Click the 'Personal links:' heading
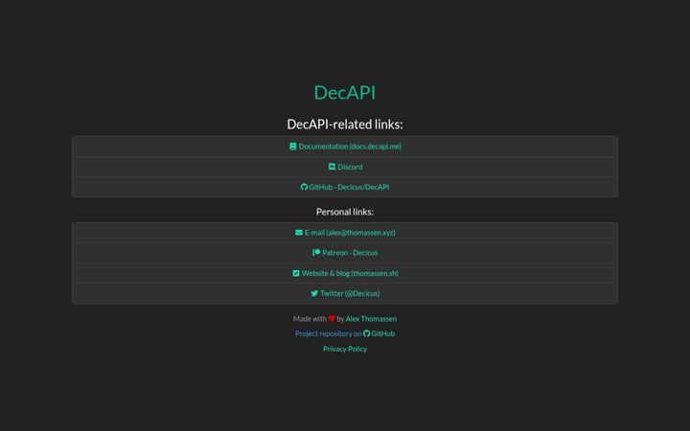This screenshot has width=690, height=431. click(x=345, y=212)
